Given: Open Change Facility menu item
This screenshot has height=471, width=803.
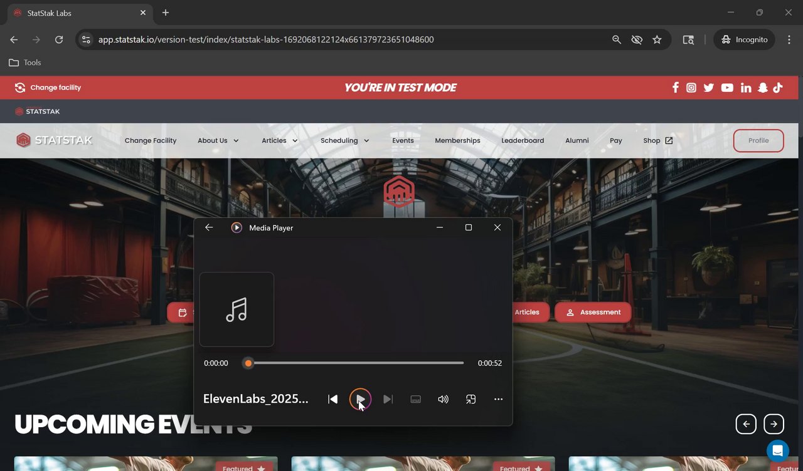Looking at the screenshot, I should click(x=151, y=140).
